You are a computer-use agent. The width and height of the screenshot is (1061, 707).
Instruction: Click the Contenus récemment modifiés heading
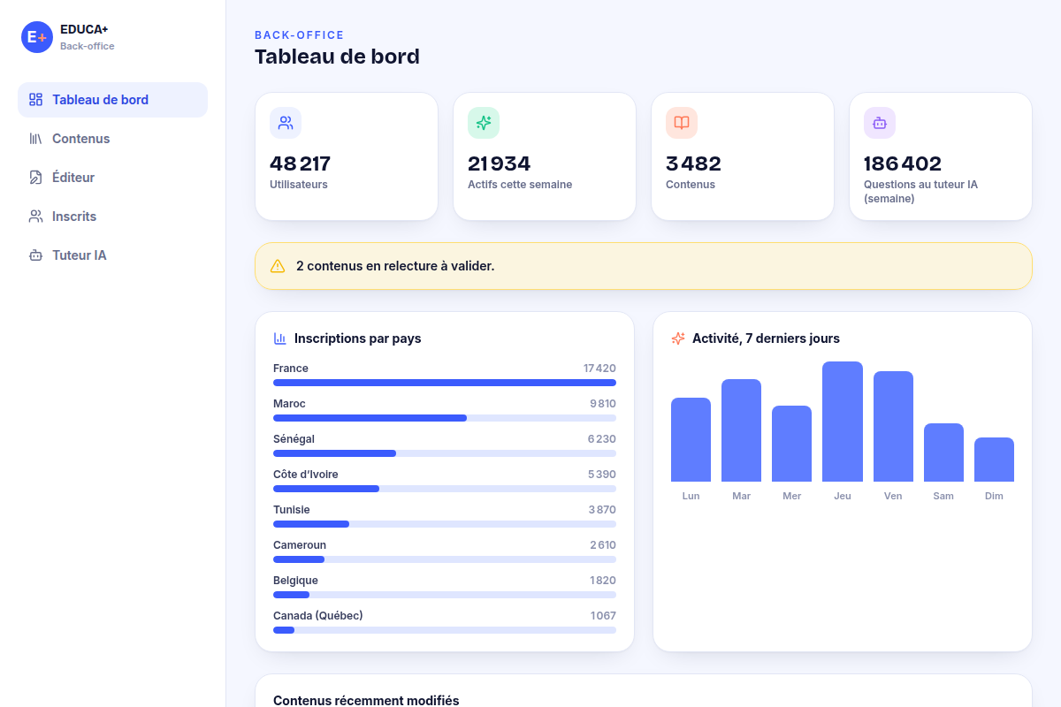[366, 701]
